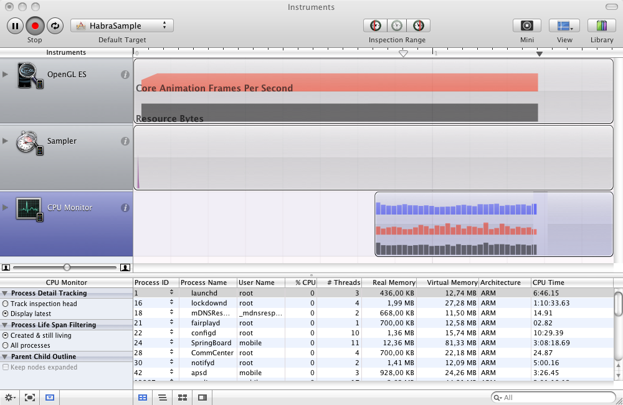
Task: Toggle Keep nodes expanded checkbox
Action: [x=6, y=367]
